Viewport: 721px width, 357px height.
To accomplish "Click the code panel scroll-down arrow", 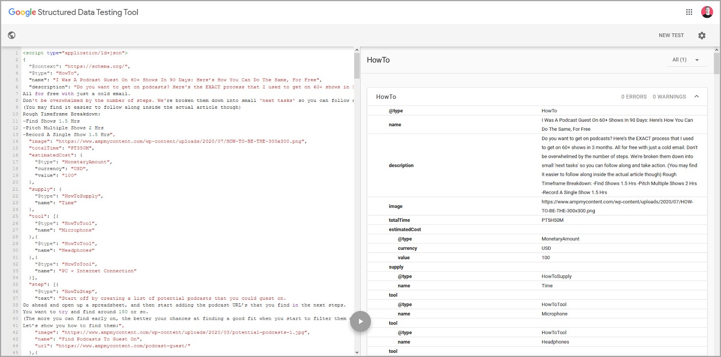I will (357, 352).
